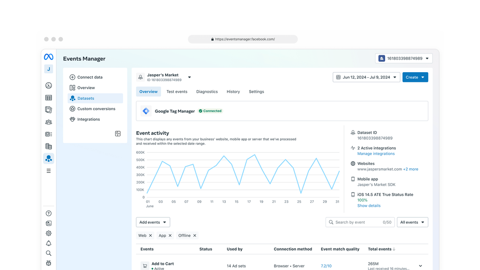Switch to the Settings tab

point(256,92)
